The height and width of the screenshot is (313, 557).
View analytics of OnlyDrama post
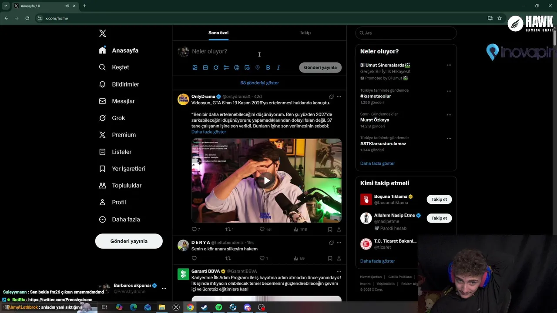tap(300, 230)
